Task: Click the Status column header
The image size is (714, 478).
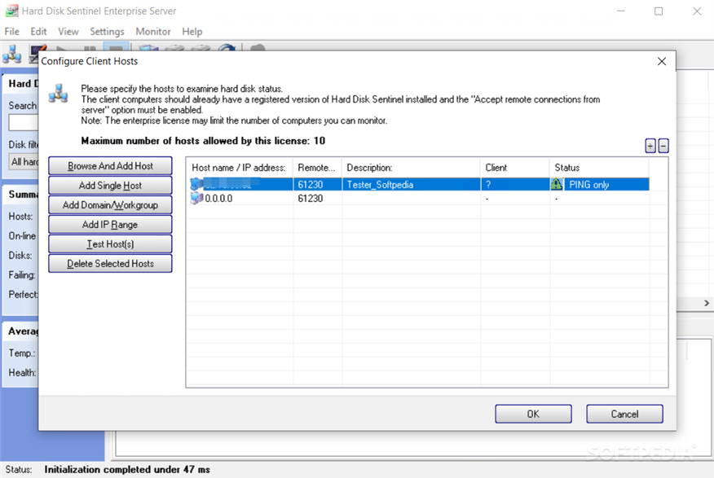Action: click(599, 168)
